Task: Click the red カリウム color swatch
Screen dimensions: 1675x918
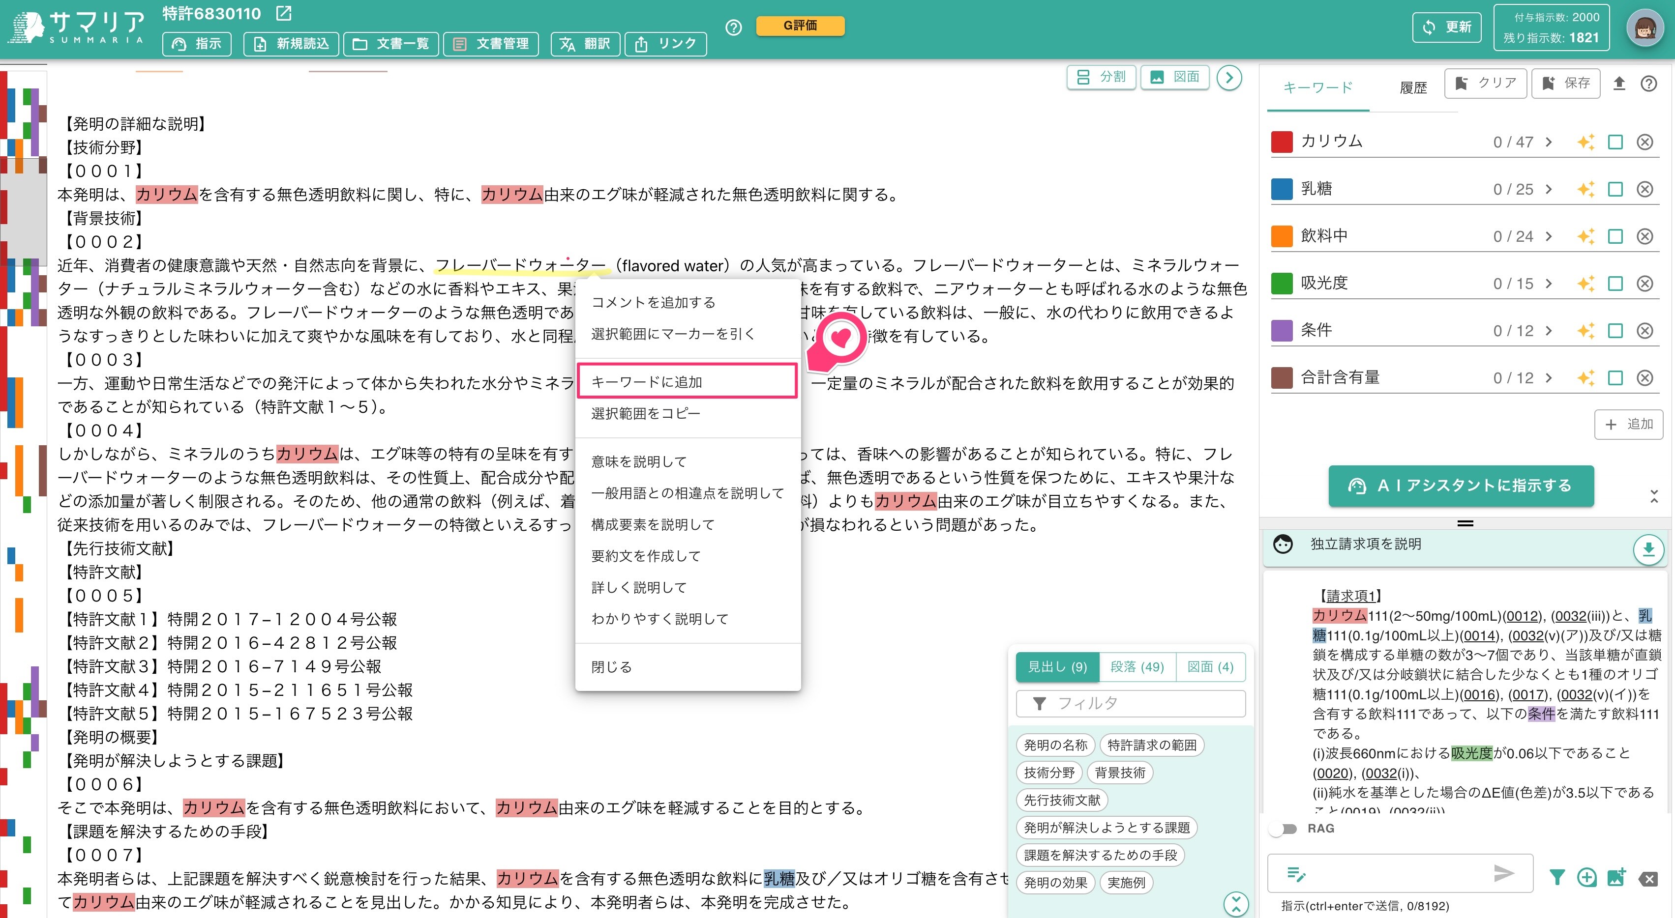Action: point(1282,142)
